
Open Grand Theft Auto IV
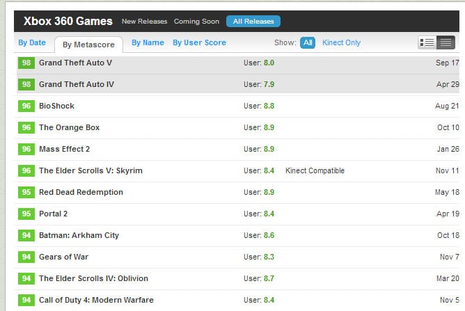[x=77, y=84]
